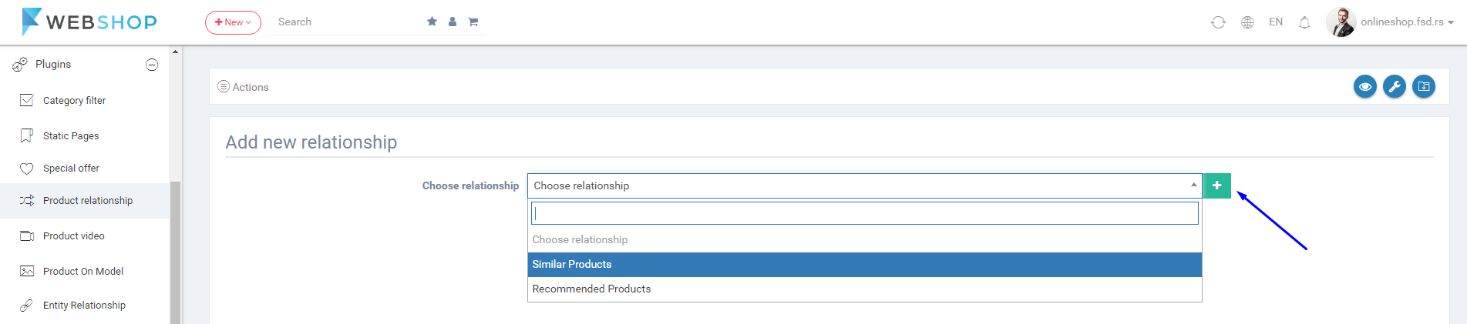This screenshot has width=1467, height=324.
Task: Click the user icon beside search
Action: (x=453, y=22)
